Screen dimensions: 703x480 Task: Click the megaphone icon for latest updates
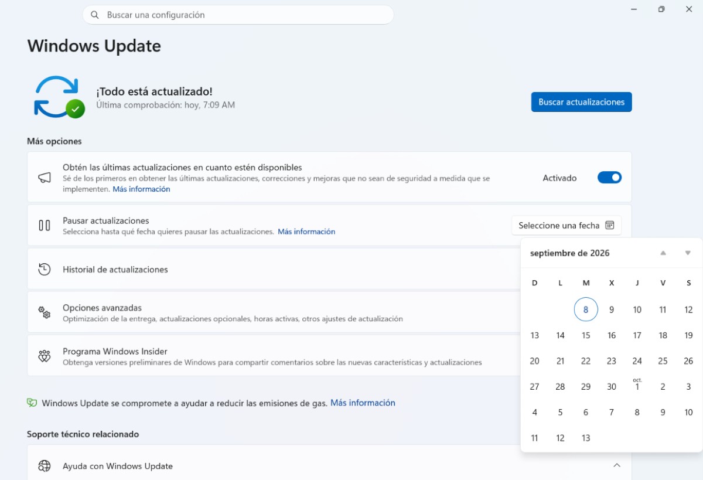point(45,178)
